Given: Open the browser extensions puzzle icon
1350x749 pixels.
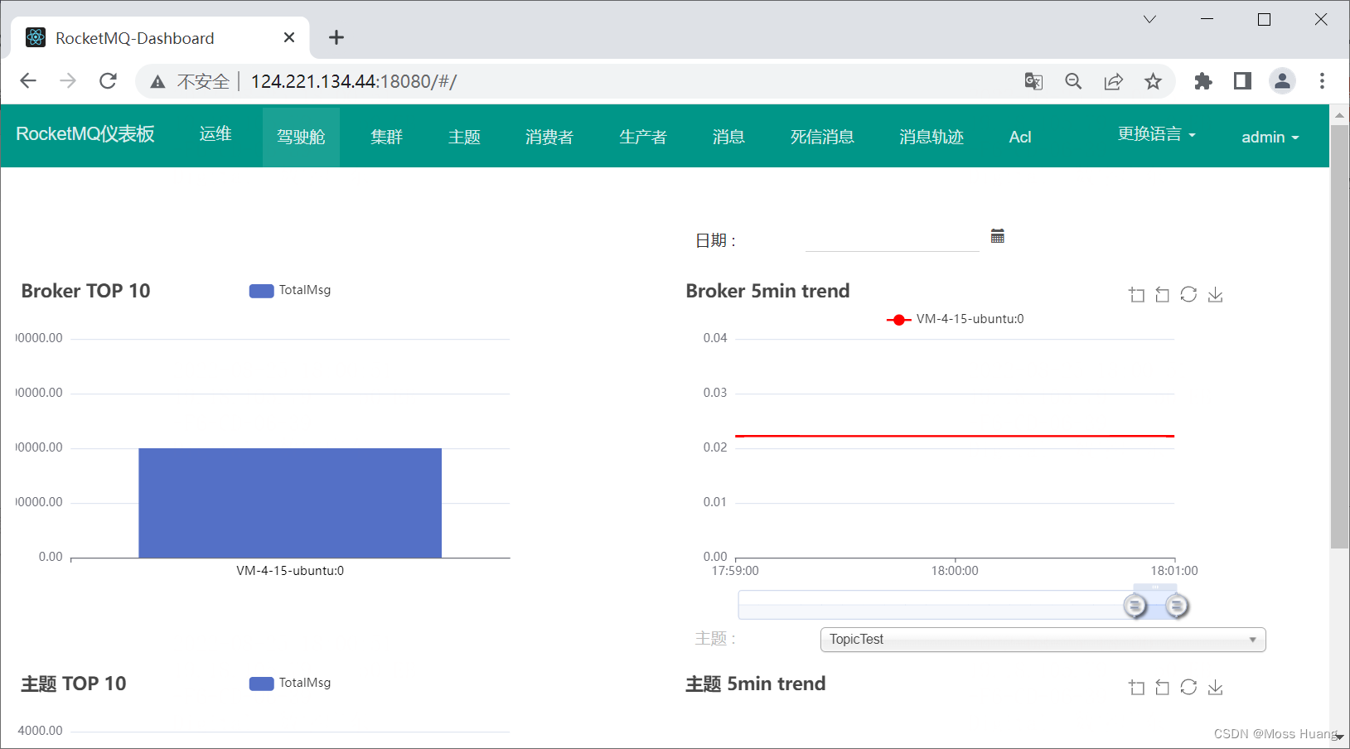Looking at the screenshot, I should [x=1202, y=81].
